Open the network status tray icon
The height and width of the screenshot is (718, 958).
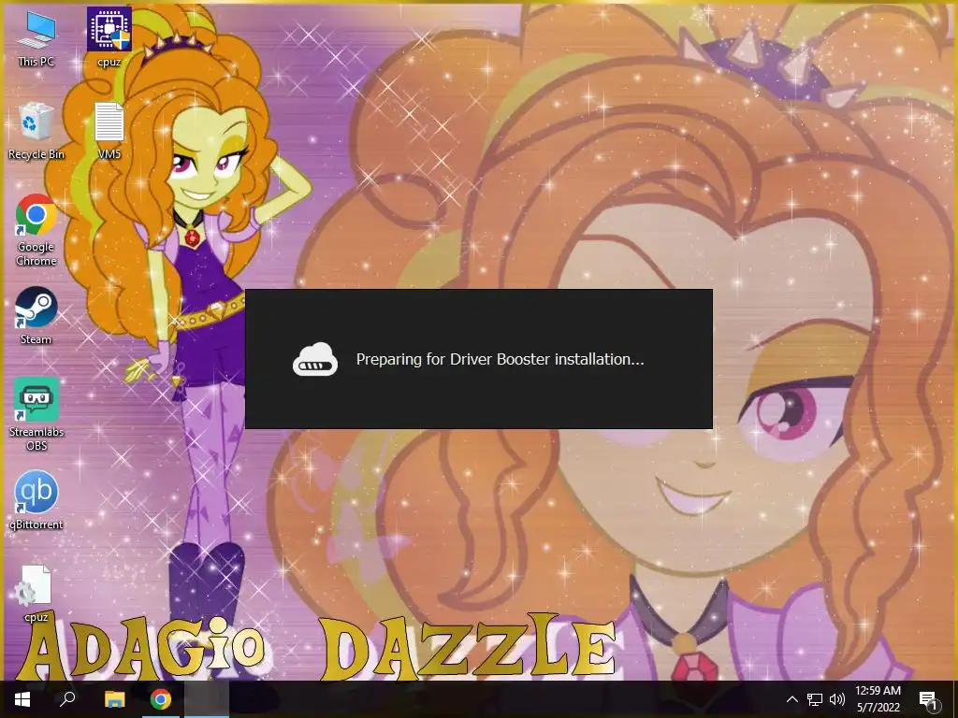click(x=815, y=699)
